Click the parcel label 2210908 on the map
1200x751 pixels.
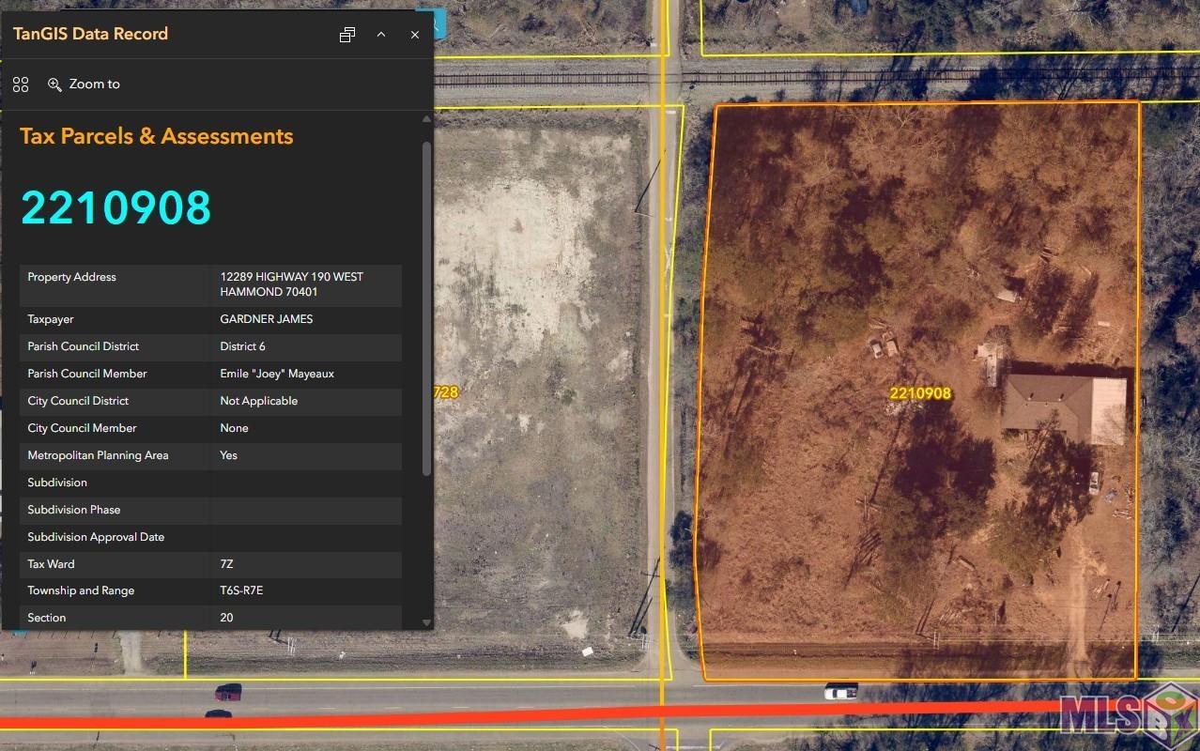(920, 394)
